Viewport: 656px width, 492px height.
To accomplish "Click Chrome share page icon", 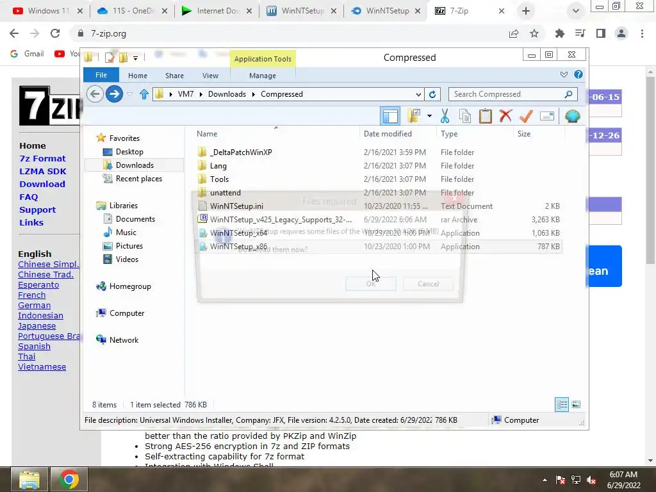I will point(514,33).
